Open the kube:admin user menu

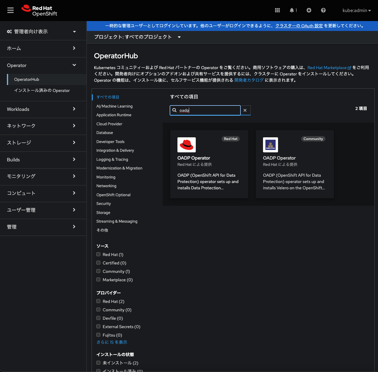coord(357,10)
